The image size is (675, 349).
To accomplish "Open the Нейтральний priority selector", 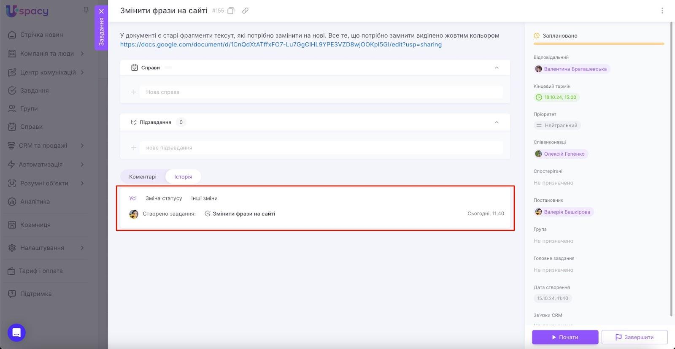I will (557, 125).
